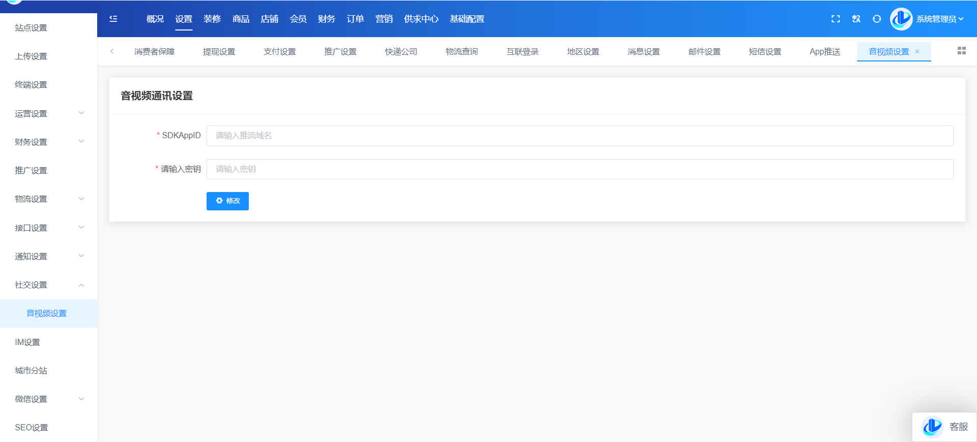Expand the 微信设置 sidebar menu
This screenshot has width=977, height=442.
tap(48, 399)
